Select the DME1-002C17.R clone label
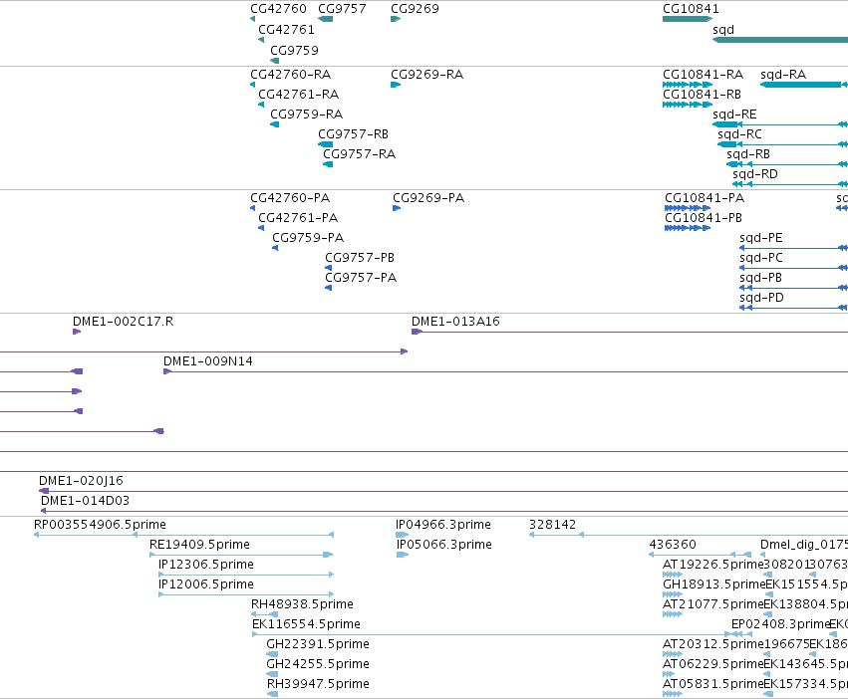The width and height of the screenshot is (848, 699). [x=124, y=322]
